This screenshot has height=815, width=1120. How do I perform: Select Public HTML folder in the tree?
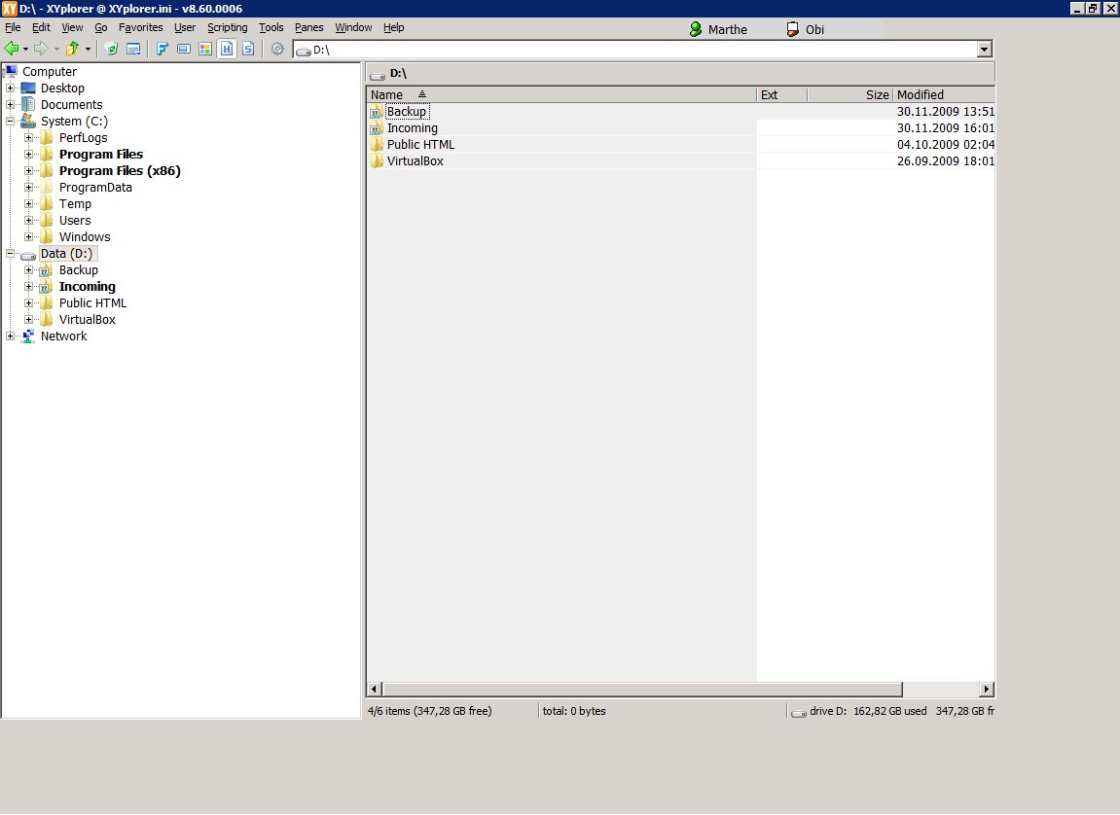click(92, 302)
